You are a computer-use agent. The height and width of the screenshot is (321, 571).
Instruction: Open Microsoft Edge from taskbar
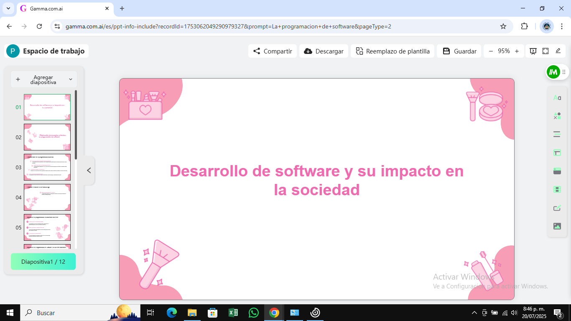tap(171, 313)
